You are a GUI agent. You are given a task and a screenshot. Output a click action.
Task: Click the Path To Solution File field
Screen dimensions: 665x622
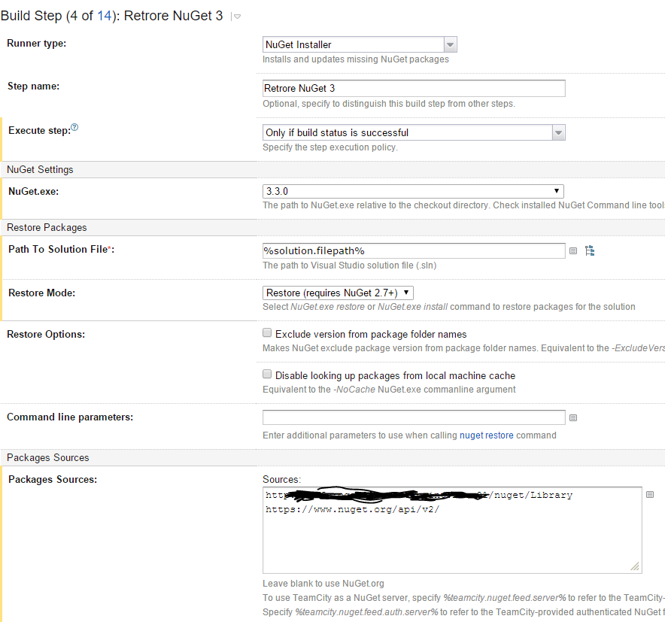pyautogui.click(x=414, y=250)
